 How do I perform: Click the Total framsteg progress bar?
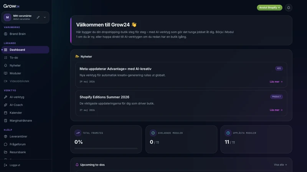coord(106,148)
